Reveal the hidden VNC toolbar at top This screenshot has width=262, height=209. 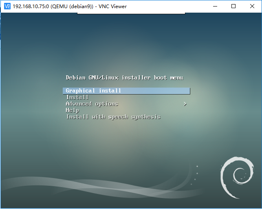[x=131, y=13]
